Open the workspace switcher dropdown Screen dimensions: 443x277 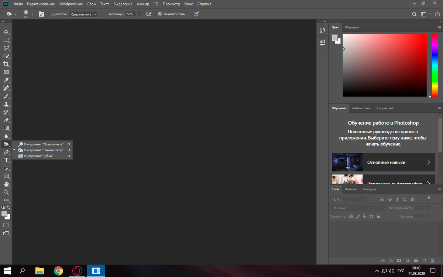tap(425, 14)
